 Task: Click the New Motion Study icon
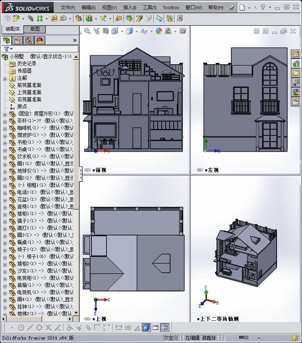(x=119, y=18)
